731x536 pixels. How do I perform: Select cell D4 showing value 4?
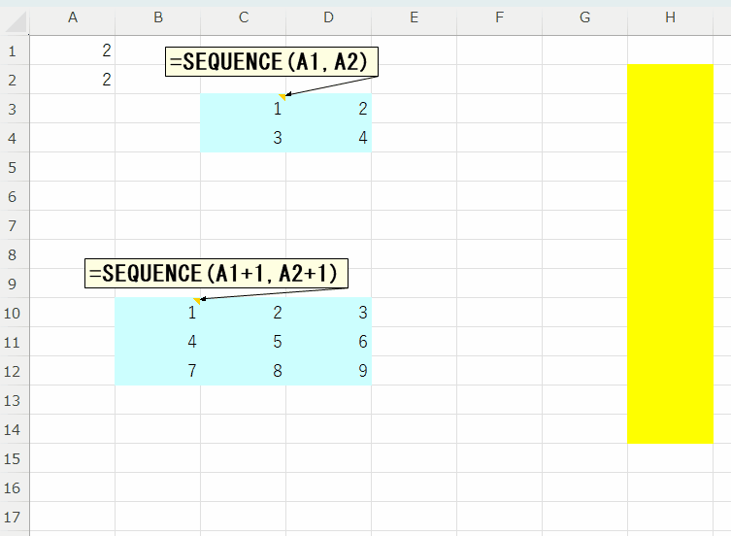(x=329, y=139)
